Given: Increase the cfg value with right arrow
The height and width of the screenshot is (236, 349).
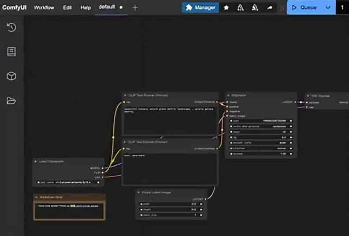Looking at the screenshot, I should click(291, 138).
